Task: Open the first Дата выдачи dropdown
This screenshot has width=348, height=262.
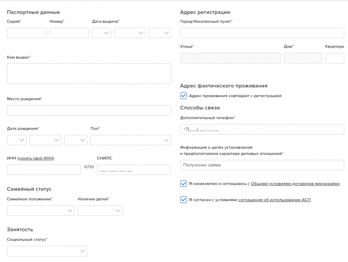Action: pos(101,33)
